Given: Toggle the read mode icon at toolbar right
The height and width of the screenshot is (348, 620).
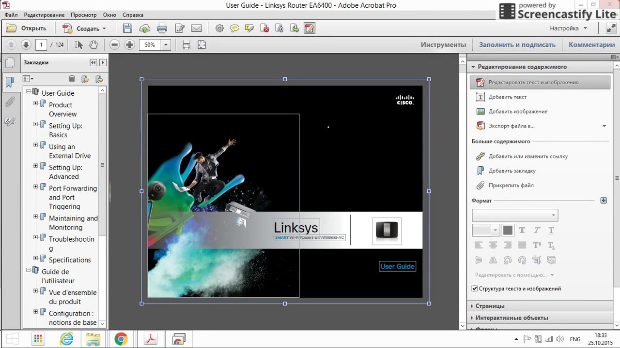Looking at the screenshot, I should click(x=611, y=29).
